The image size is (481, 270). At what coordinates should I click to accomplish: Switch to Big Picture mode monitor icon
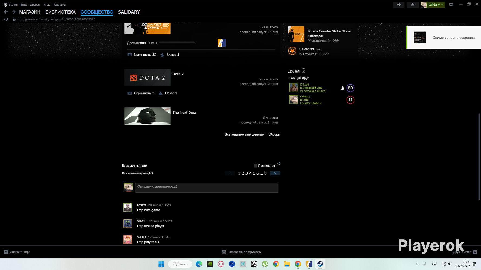[x=451, y=5]
